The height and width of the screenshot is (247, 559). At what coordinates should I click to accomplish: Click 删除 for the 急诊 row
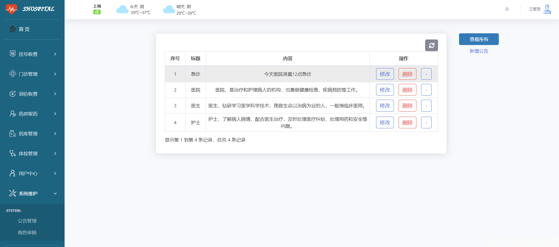pos(407,74)
